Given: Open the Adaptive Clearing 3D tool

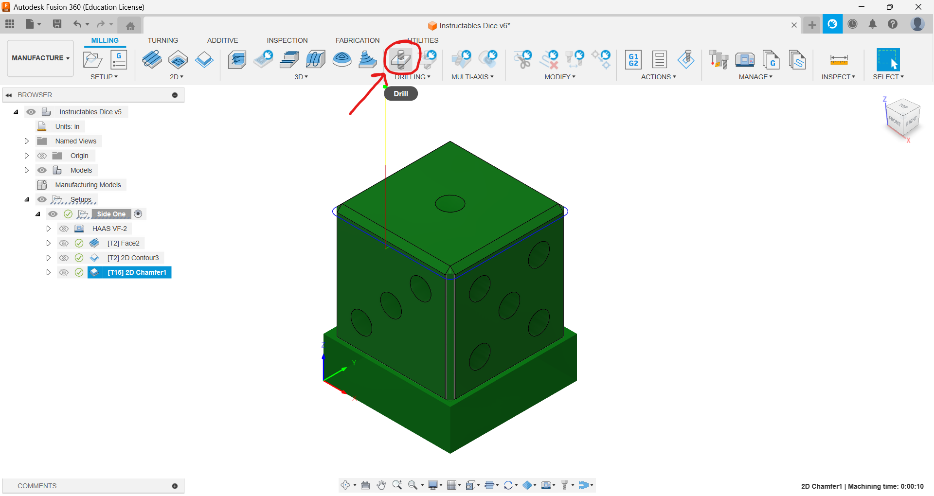Looking at the screenshot, I should tap(237, 59).
